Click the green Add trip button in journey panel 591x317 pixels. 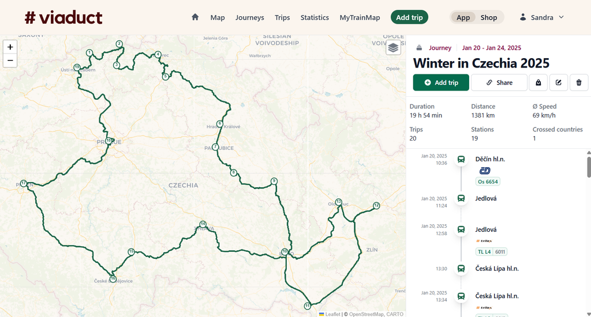441,82
